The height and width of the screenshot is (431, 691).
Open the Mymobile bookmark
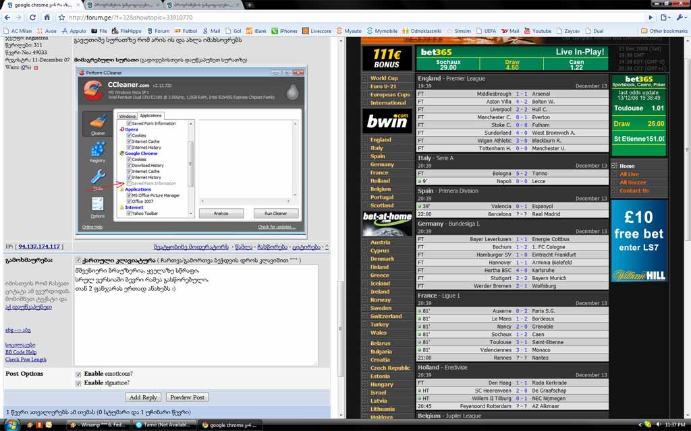[382, 31]
